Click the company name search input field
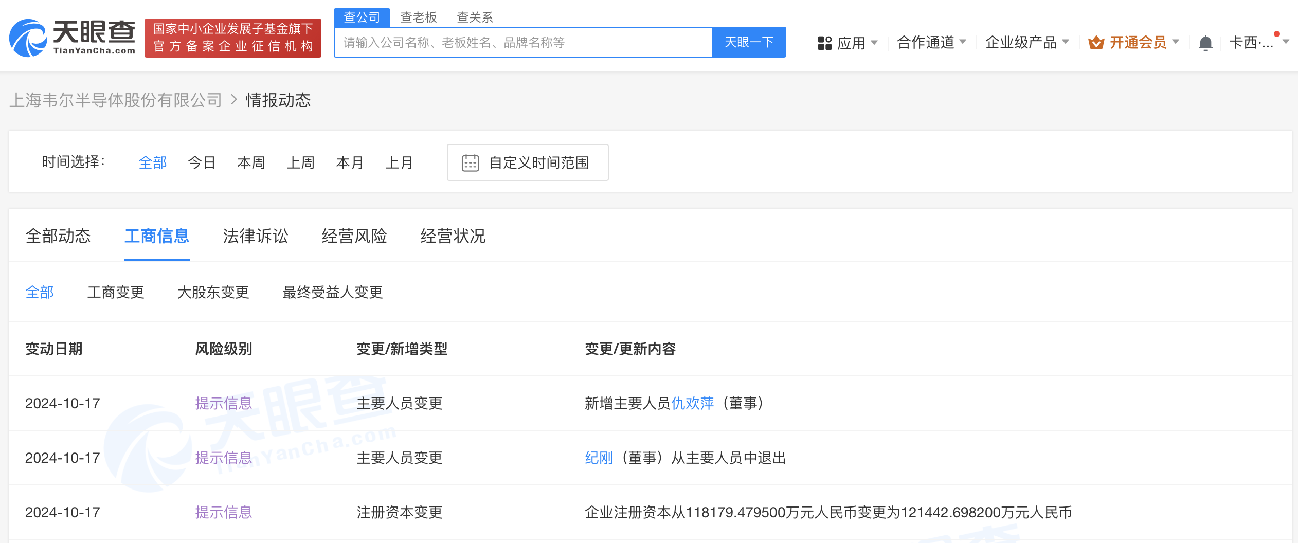 point(524,42)
